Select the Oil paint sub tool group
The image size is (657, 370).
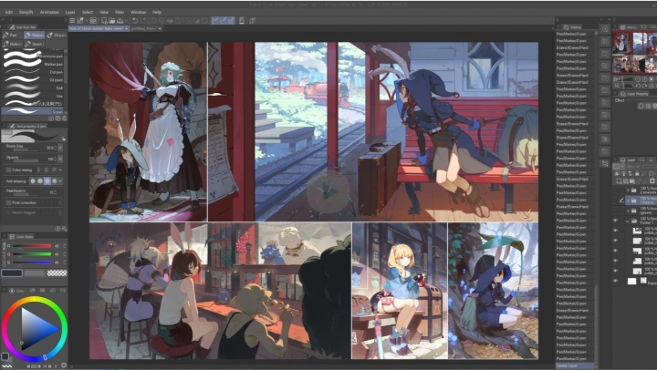tap(57, 36)
